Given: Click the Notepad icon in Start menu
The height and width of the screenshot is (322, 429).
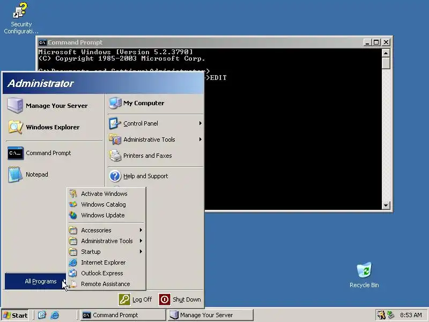Looking at the screenshot, I should 15,174.
